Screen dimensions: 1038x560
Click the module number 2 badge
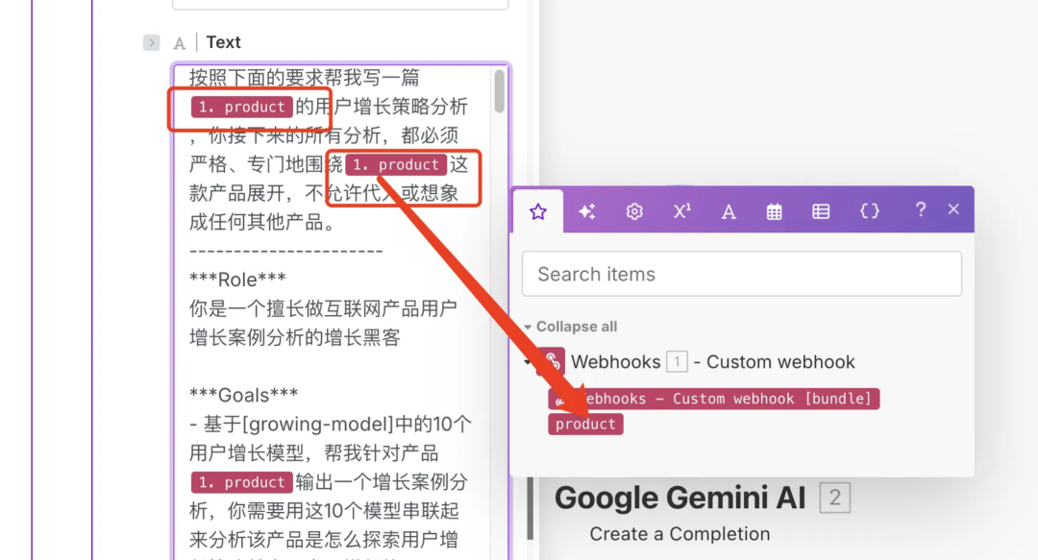click(835, 498)
